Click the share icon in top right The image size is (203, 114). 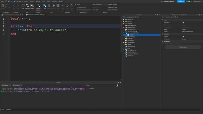(x=191, y=1)
